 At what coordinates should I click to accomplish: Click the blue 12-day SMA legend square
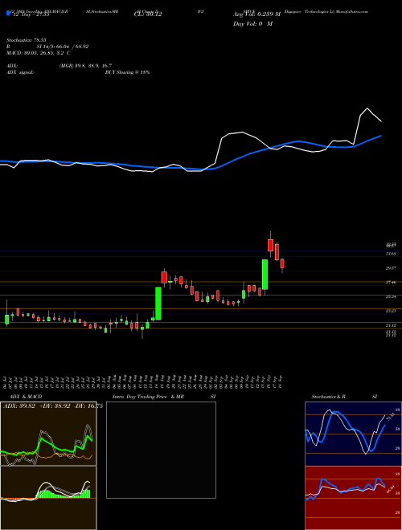click(8, 14)
